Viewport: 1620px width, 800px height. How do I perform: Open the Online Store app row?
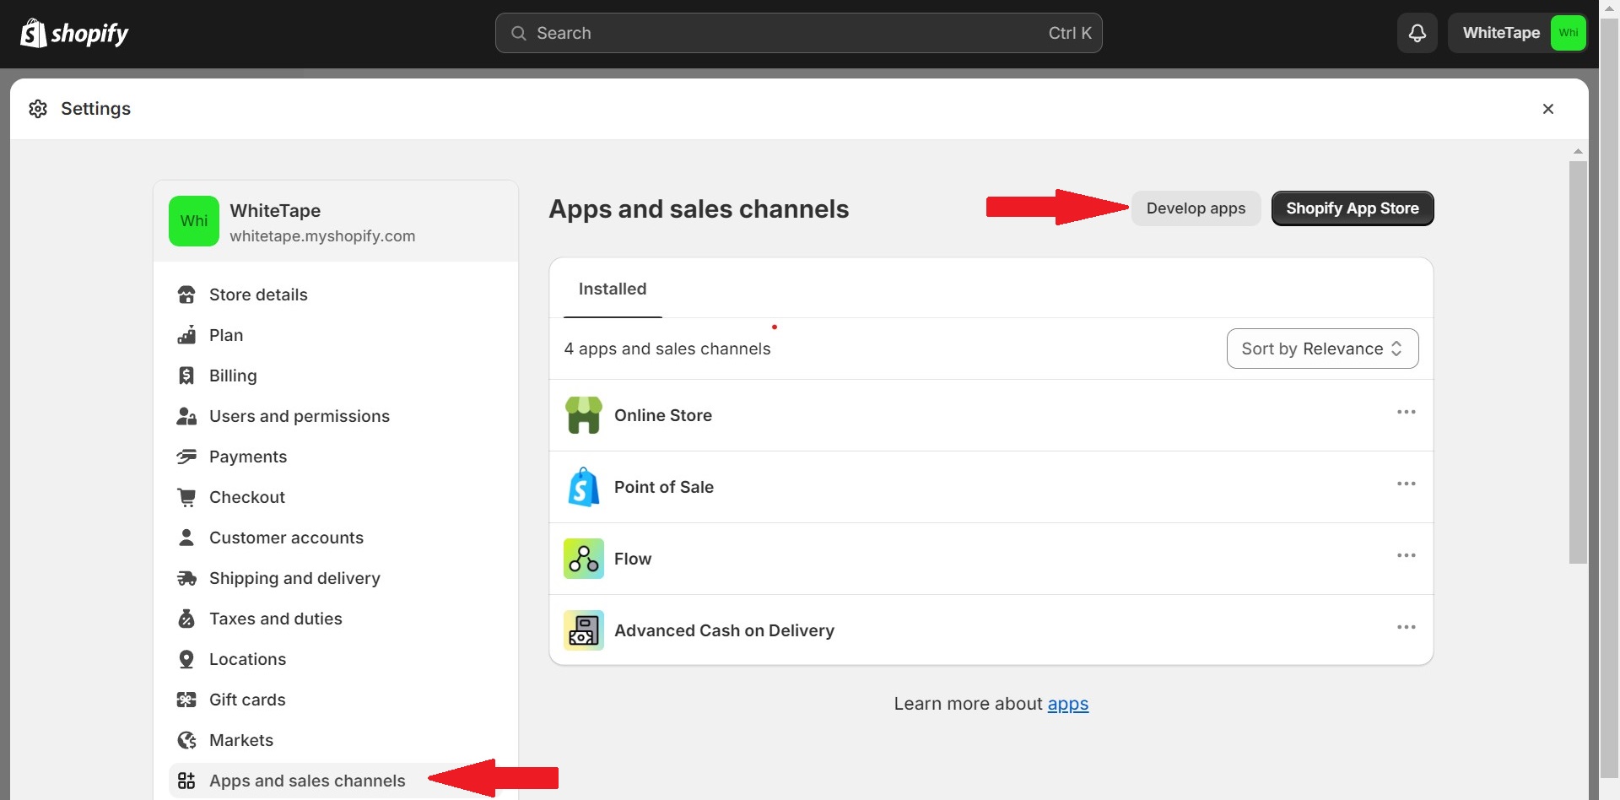pyautogui.click(x=991, y=415)
